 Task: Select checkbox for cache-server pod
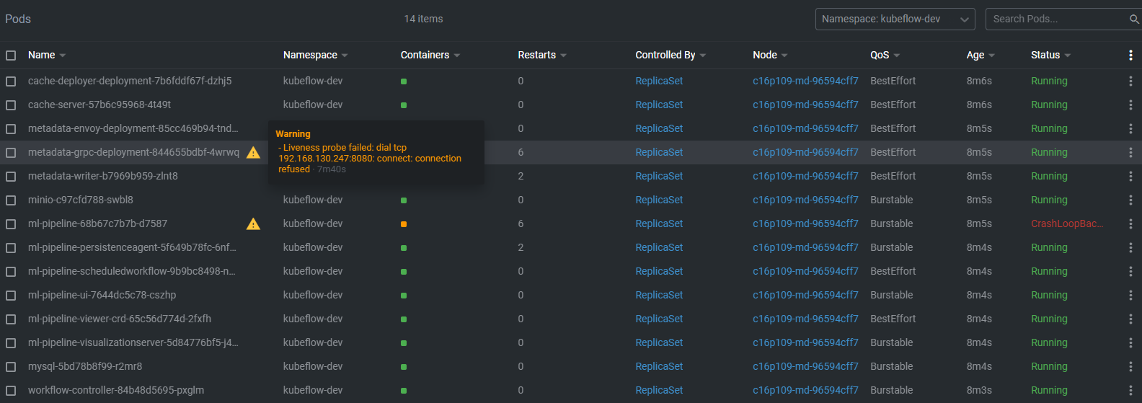[11, 105]
